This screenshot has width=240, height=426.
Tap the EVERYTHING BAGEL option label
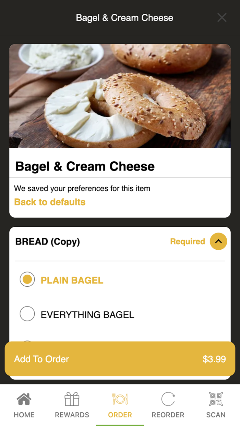click(87, 315)
